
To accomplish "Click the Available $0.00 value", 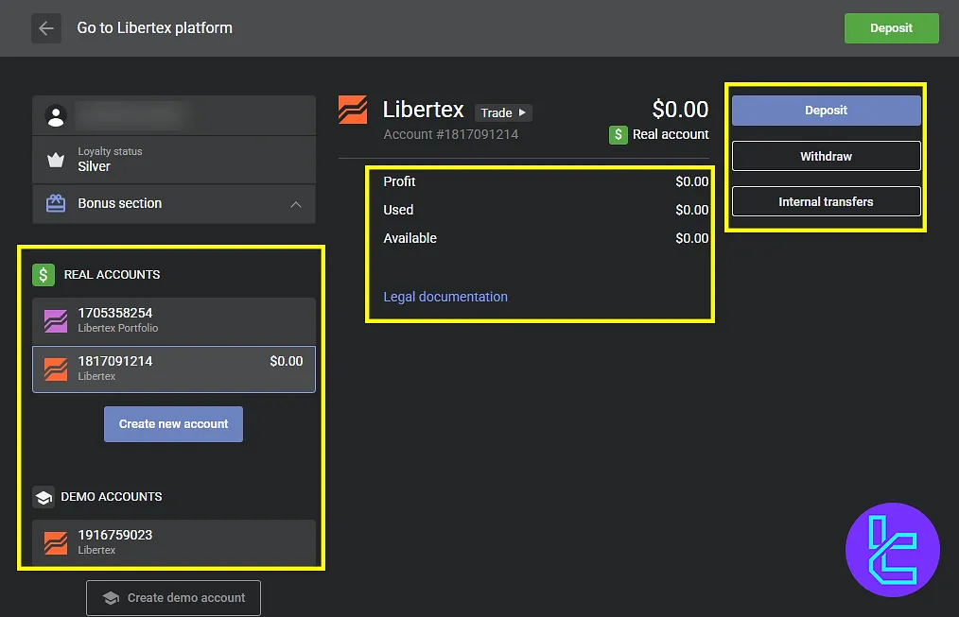I will 691,238.
